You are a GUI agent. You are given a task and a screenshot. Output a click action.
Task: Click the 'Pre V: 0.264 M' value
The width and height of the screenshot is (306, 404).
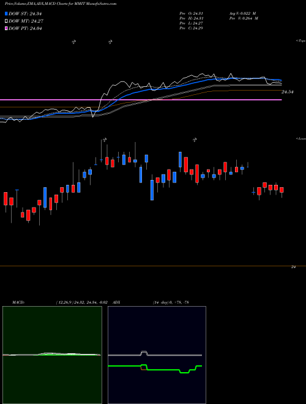click(243, 18)
